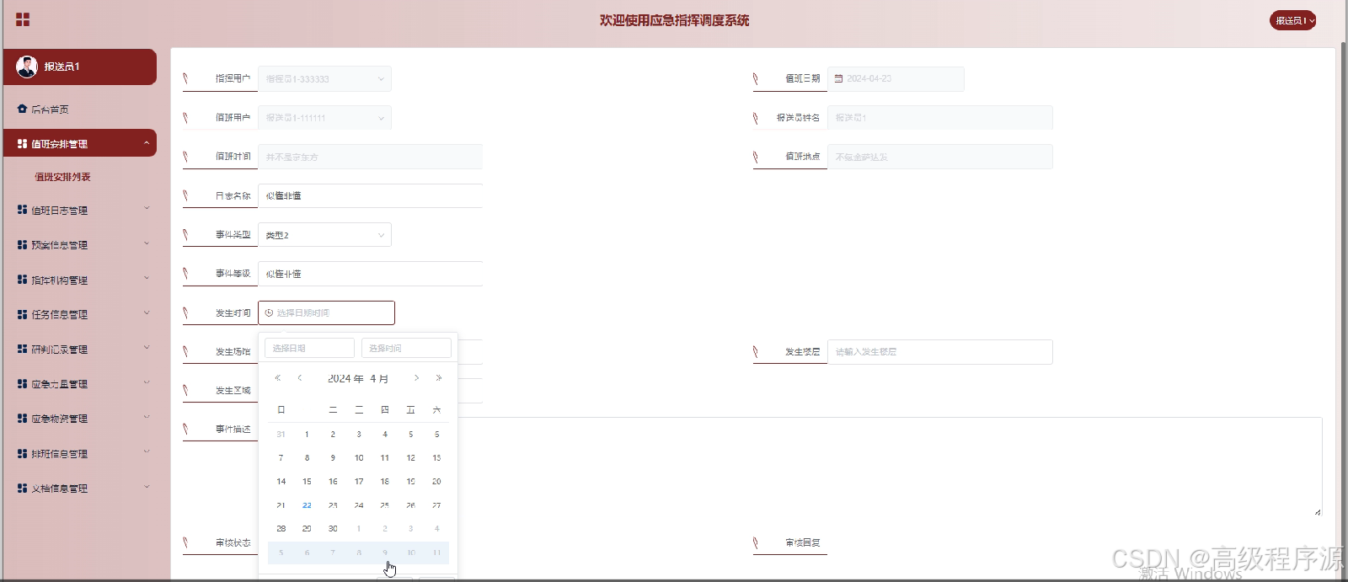Screen dimensions: 1348x582
Task: Click inside the 事件描述 text area
Action: pyautogui.click(x=889, y=467)
